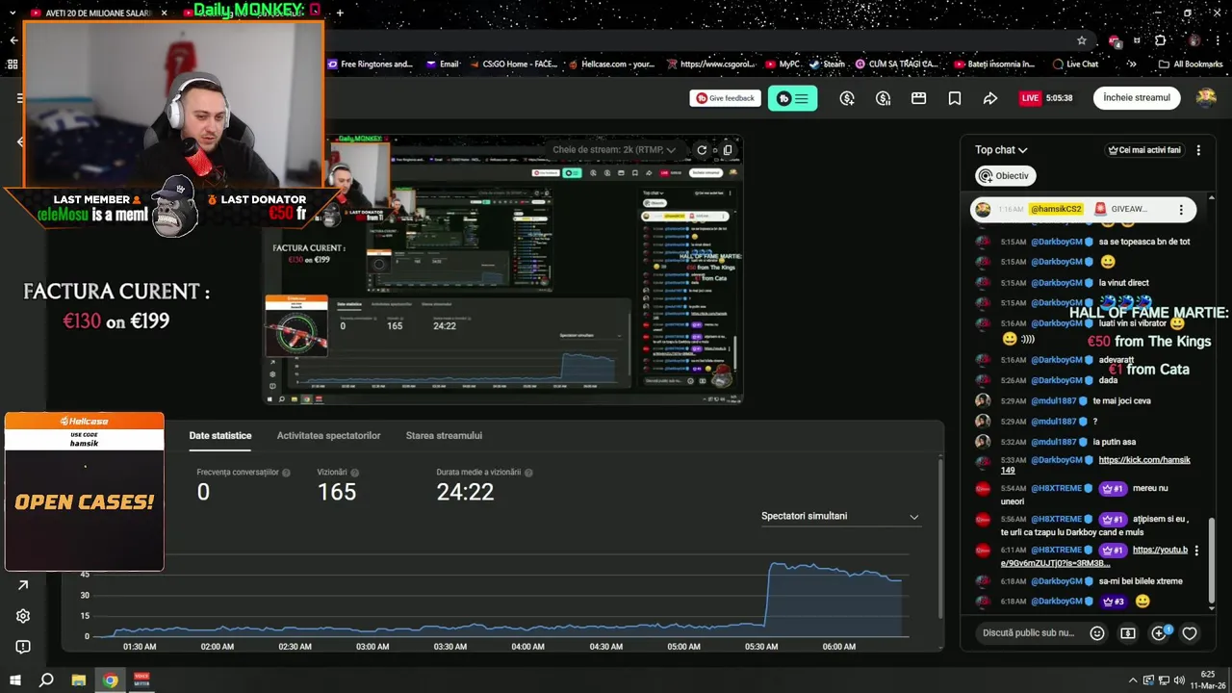This screenshot has height=693, width=1232.
Task: Open the channel avatar account menu
Action: tap(1206, 97)
